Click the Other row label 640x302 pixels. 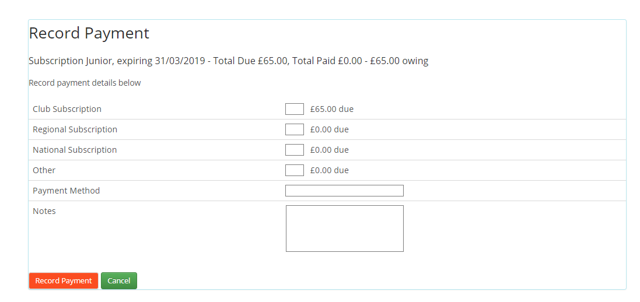point(44,170)
